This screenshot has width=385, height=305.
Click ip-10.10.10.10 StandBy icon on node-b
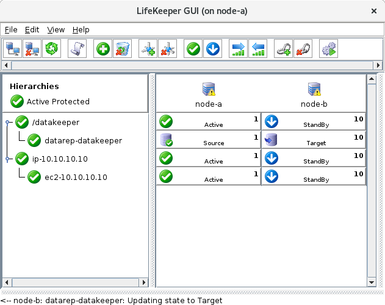[272, 158]
